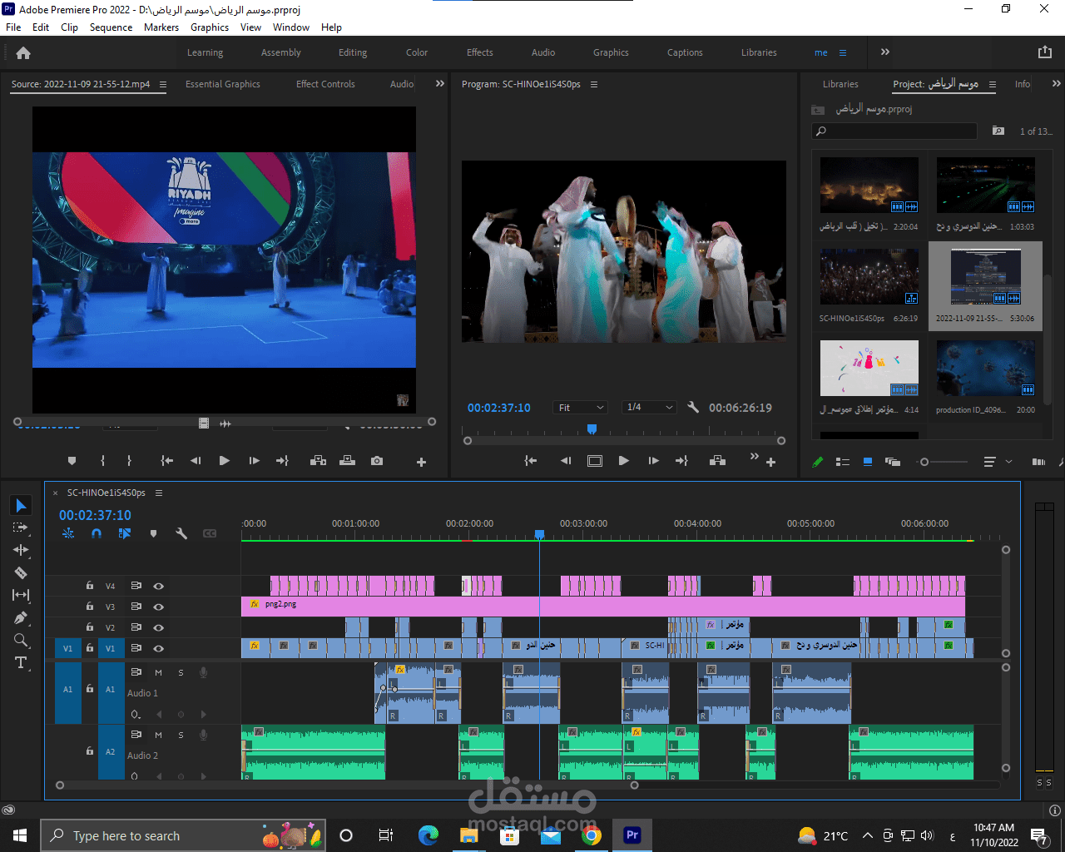Select the Razor tool in the tools panel
The image size is (1065, 852).
point(21,572)
